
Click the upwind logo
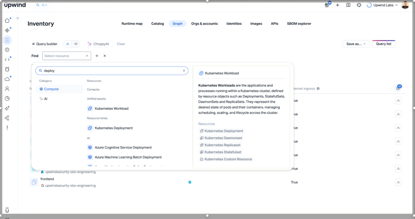(x=15, y=5)
